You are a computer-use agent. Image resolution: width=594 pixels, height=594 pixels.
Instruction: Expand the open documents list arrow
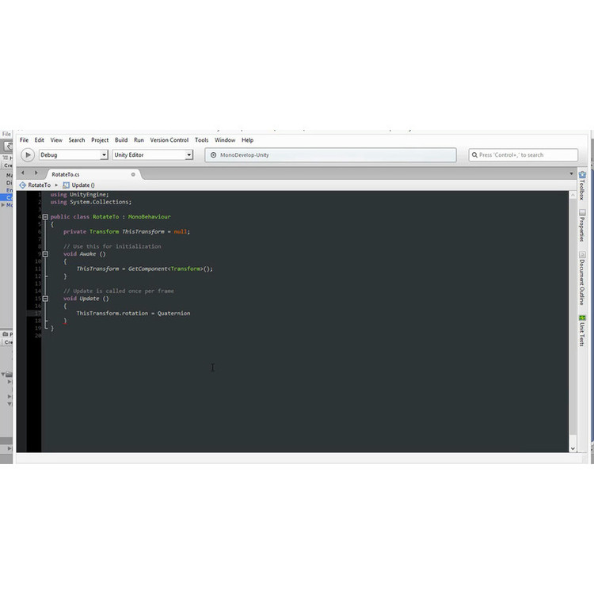tap(572, 173)
